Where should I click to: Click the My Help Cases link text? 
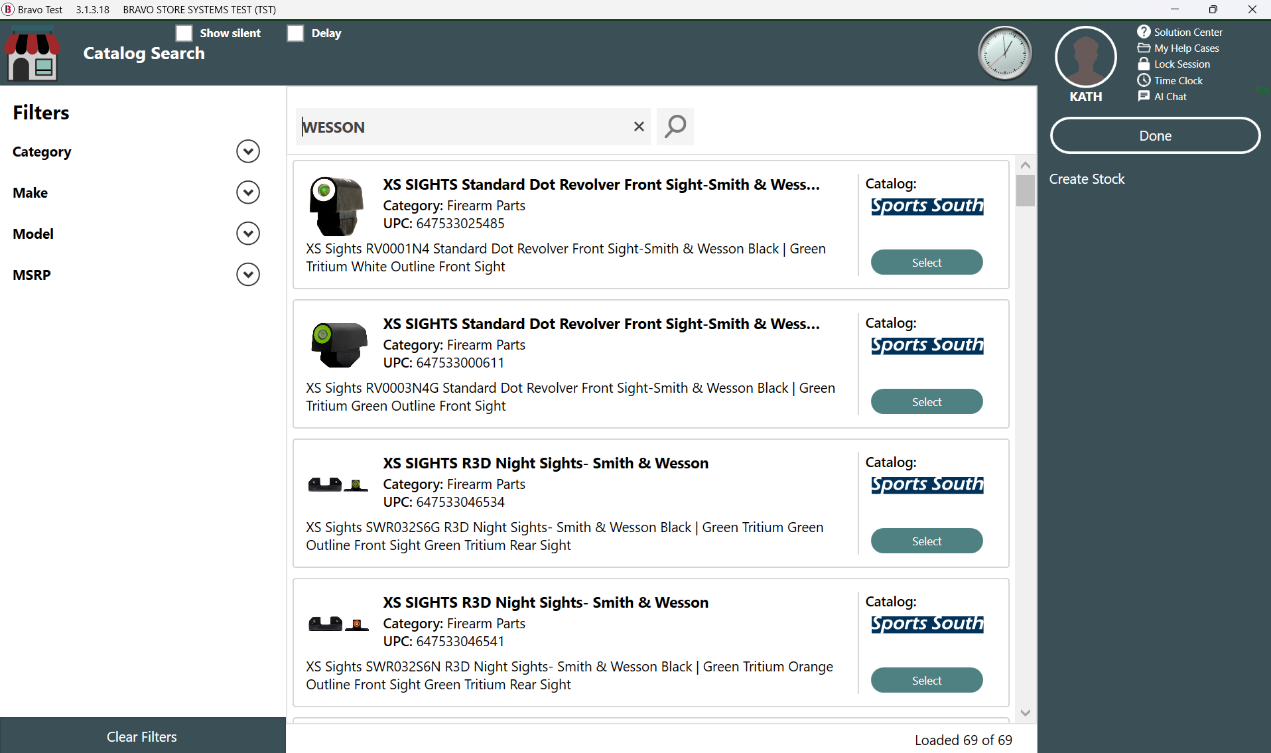pyautogui.click(x=1186, y=48)
